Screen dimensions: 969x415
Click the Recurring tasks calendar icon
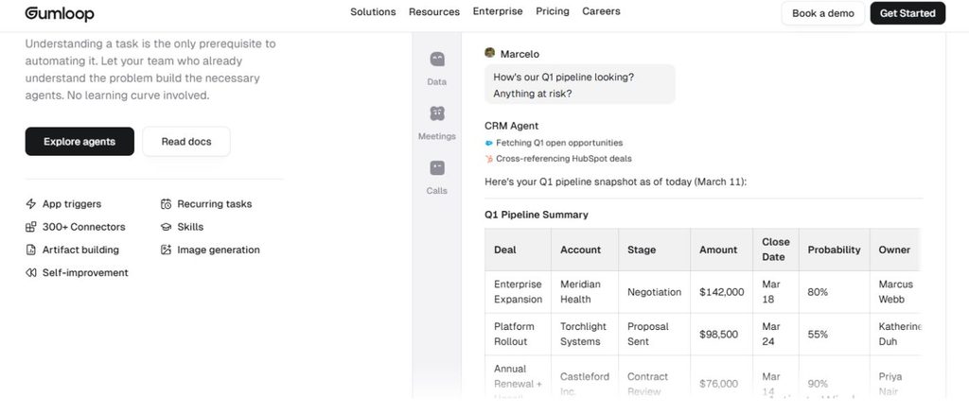pos(166,204)
